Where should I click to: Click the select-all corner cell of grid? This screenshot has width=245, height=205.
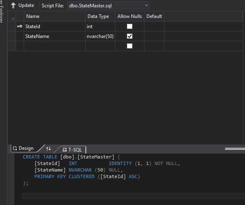tap(12, 16)
